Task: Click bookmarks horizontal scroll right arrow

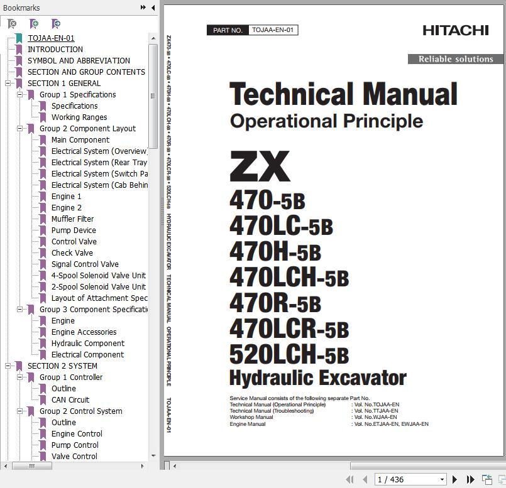Action: click(x=143, y=466)
